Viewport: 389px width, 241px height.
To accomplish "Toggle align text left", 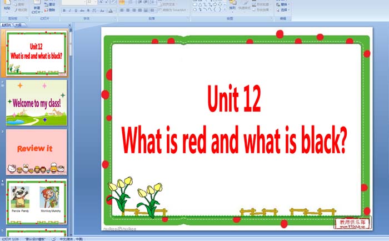I will click(122, 11).
